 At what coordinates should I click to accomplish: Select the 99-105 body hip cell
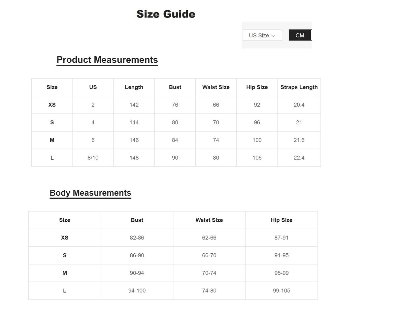pos(281,291)
